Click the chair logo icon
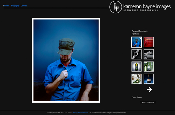This screenshot has width=175, height=115. 116,7
